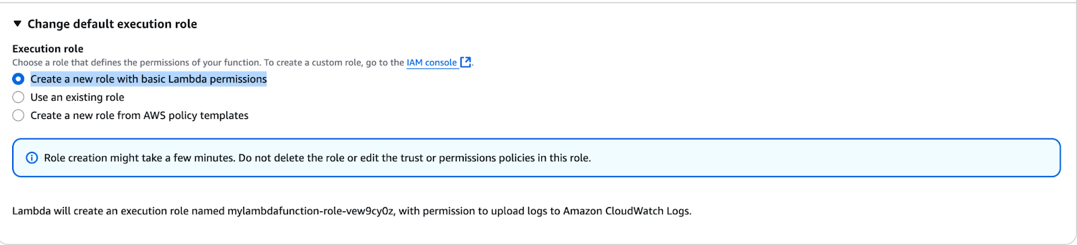
Task: Open the IAM console link
Action: [x=431, y=62]
